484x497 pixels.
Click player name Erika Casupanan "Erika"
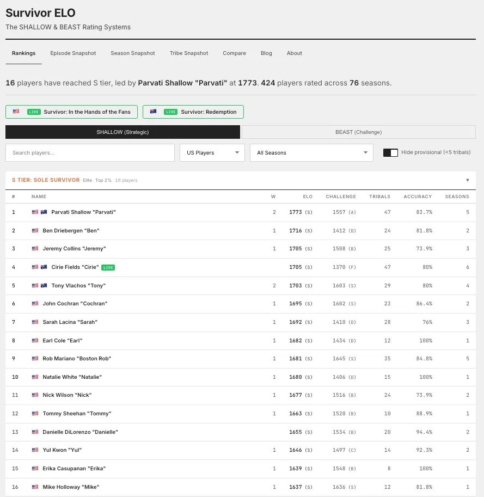coord(74,469)
